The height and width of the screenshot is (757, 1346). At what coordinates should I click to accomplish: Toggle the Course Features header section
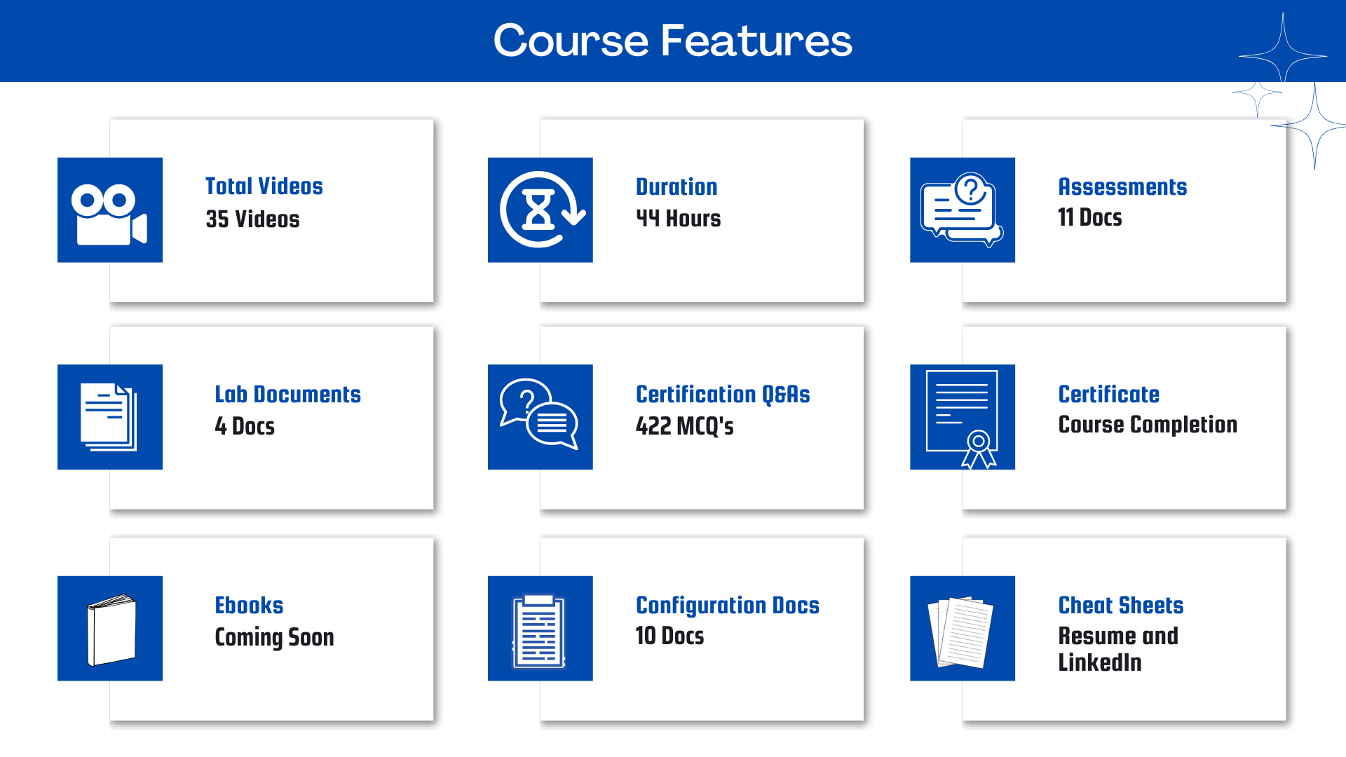673,41
